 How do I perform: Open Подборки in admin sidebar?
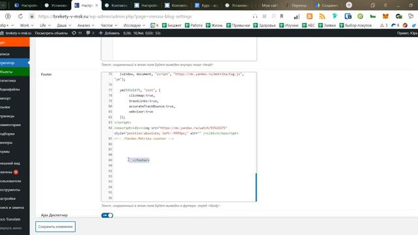pos(7,134)
